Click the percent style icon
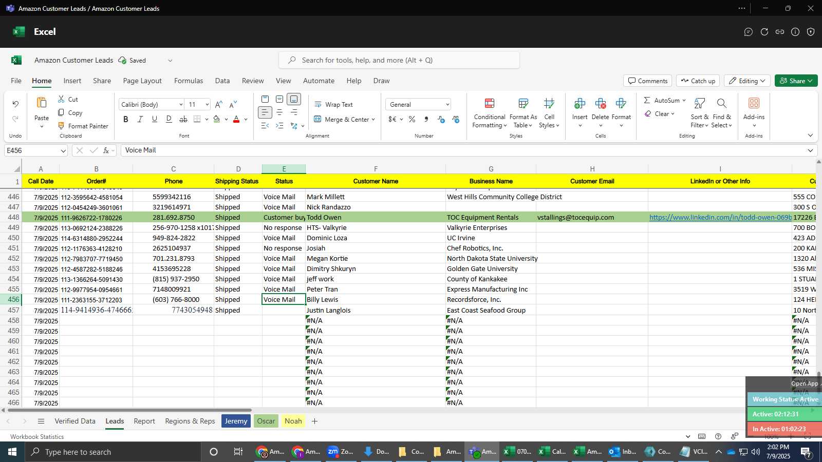 click(412, 119)
